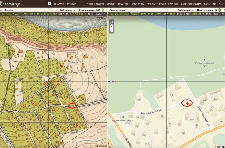Select 1953 map in right panel
The image size is (225, 148).
187,14
